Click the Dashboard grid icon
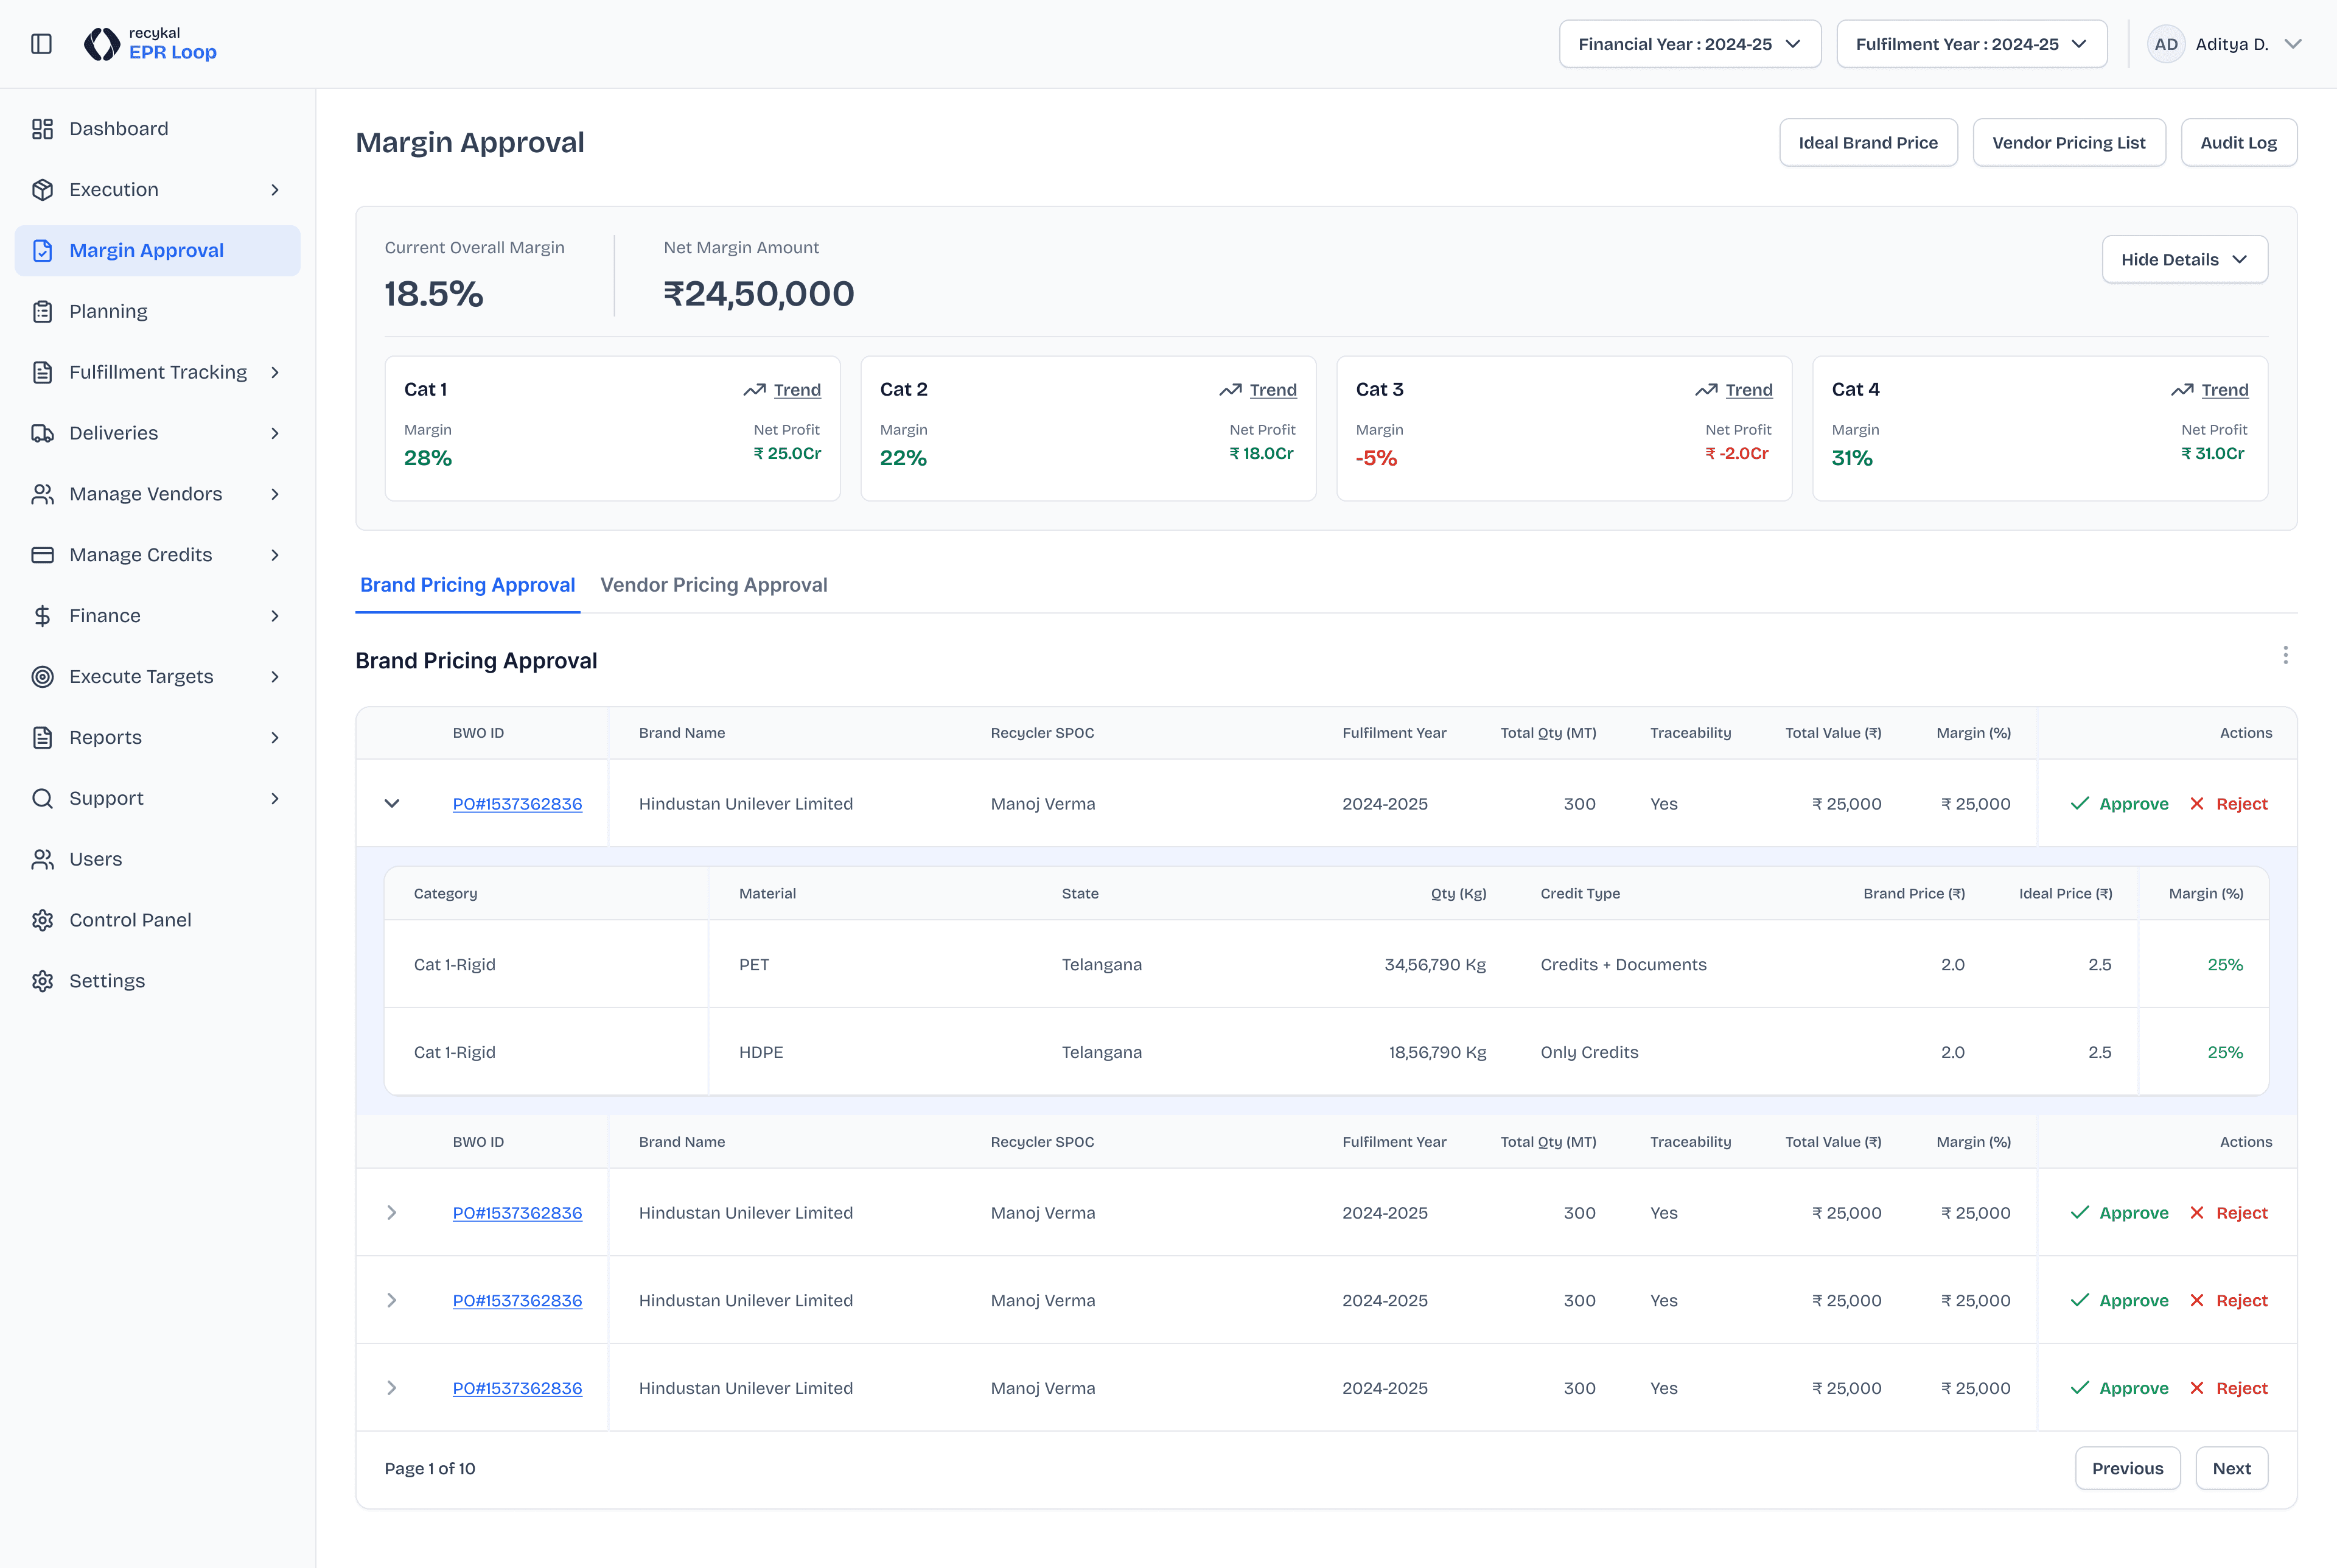 pyautogui.click(x=42, y=129)
